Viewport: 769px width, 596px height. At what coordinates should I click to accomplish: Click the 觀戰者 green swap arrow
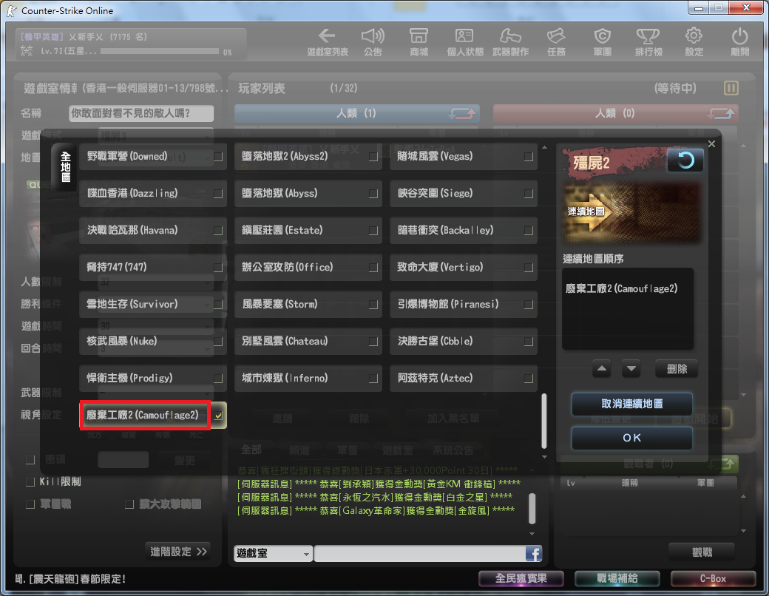(723, 464)
